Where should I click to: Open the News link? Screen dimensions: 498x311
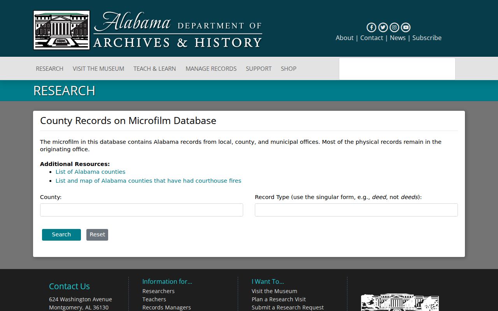pos(398,38)
